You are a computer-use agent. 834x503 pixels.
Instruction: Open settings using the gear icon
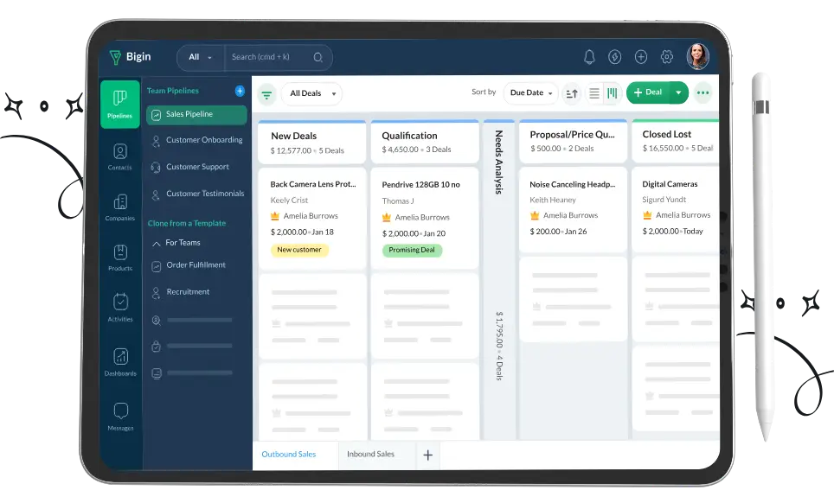tap(667, 56)
